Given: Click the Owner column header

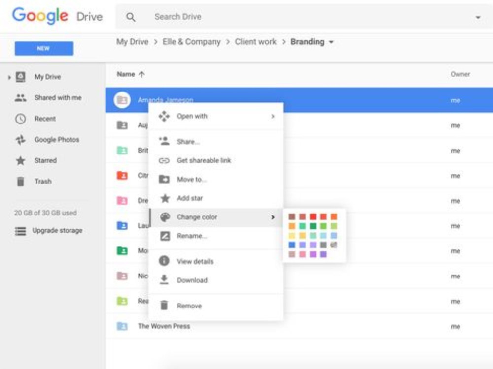Looking at the screenshot, I should point(460,74).
